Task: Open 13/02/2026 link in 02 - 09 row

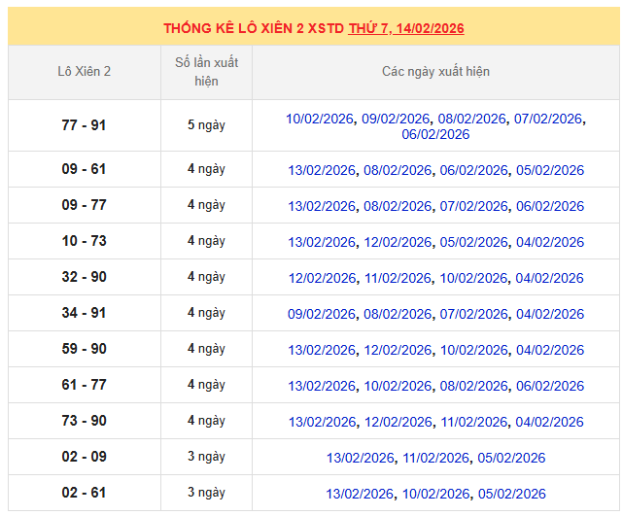Action: click(360, 458)
